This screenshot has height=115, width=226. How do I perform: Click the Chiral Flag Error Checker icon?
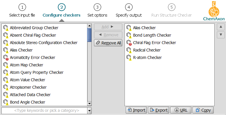[129, 43]
